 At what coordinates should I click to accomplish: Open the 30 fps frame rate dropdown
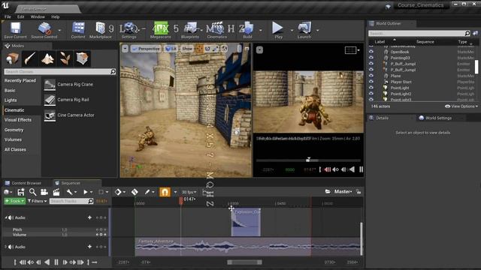tap(189, 192)
